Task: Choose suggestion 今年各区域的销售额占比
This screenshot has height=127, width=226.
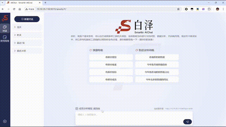Action: [x=157, y=72]
